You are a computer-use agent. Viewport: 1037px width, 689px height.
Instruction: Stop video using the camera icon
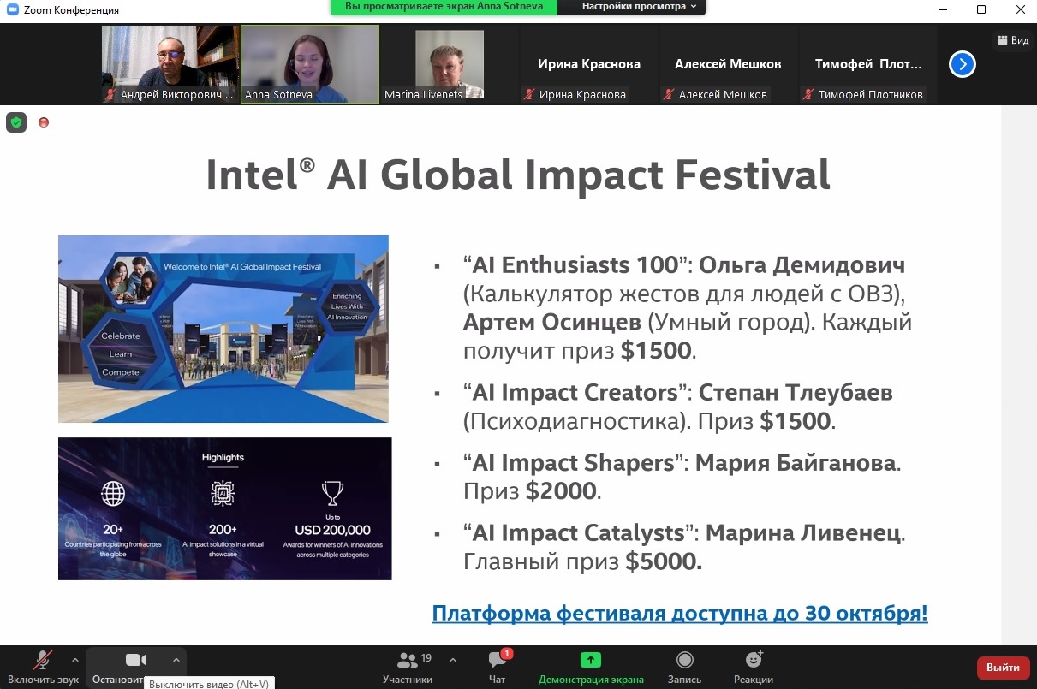[x=136, y=660]
